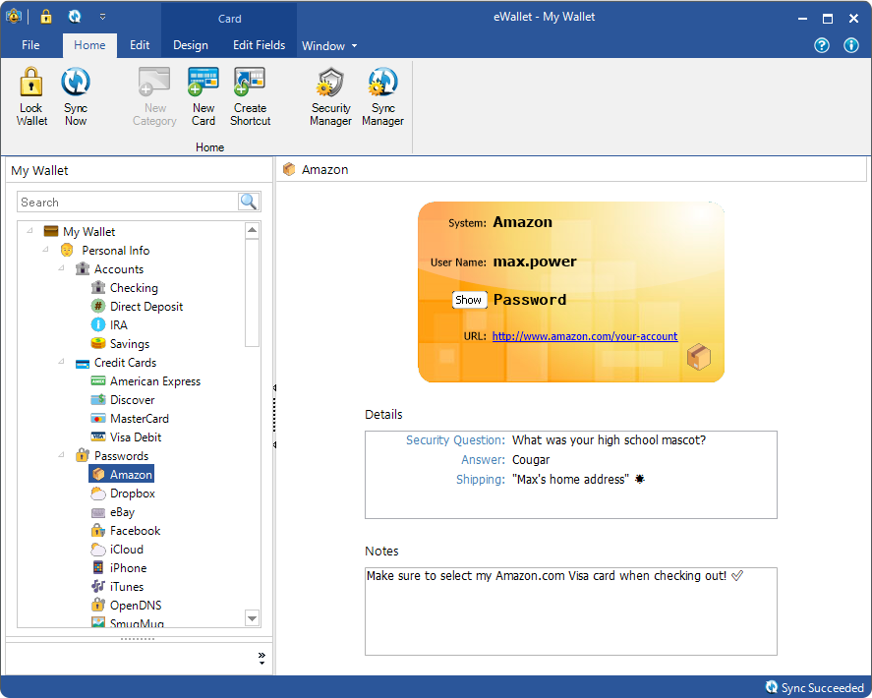Collapse the Personal Info category
The height and width of the screenshot is (698, 872).
[45, 250]
